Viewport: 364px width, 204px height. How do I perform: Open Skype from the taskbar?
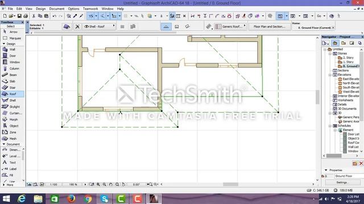105,199
